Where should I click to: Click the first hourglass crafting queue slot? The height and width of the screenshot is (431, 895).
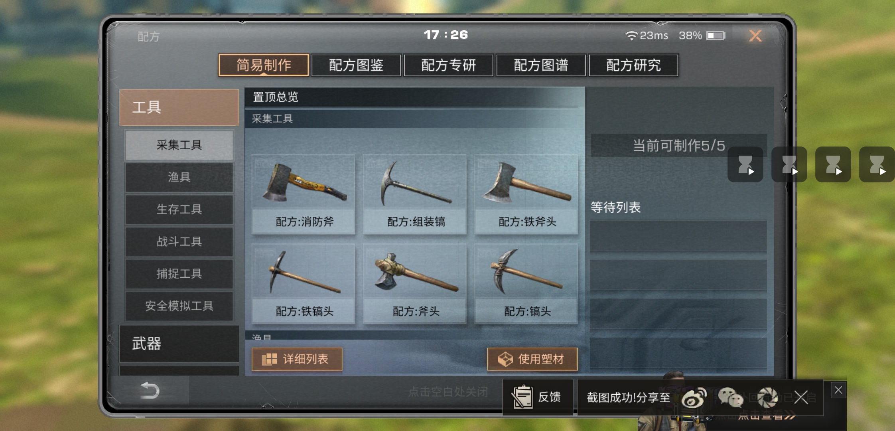(x=745, y=164)
